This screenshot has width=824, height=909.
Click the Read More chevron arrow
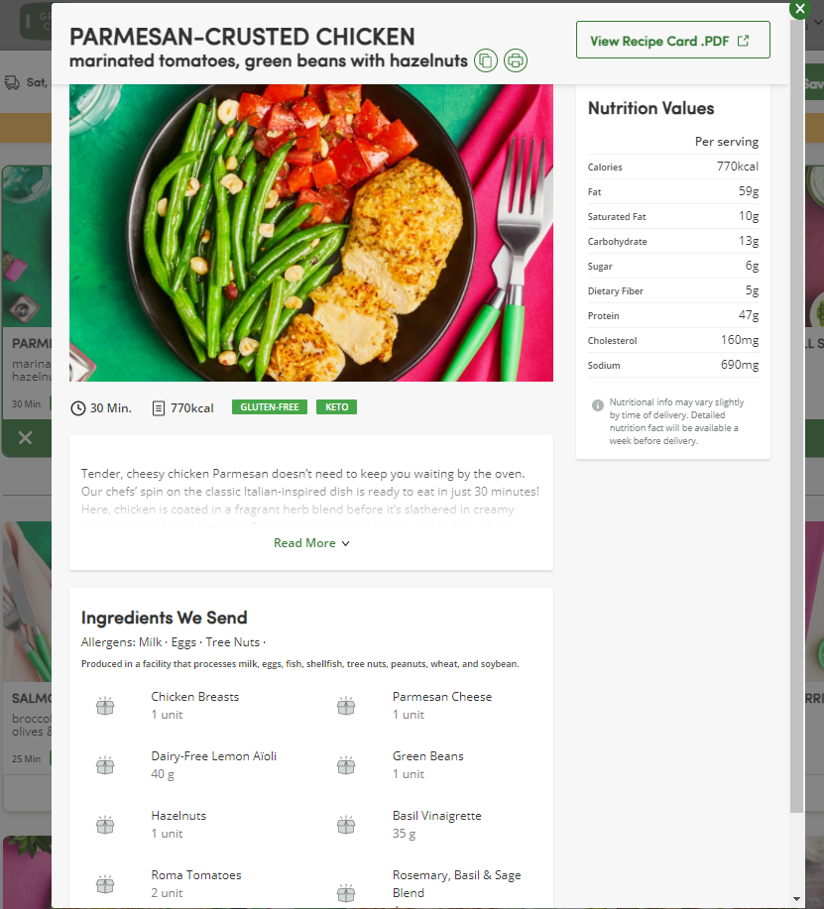click(x=346, y=544)
